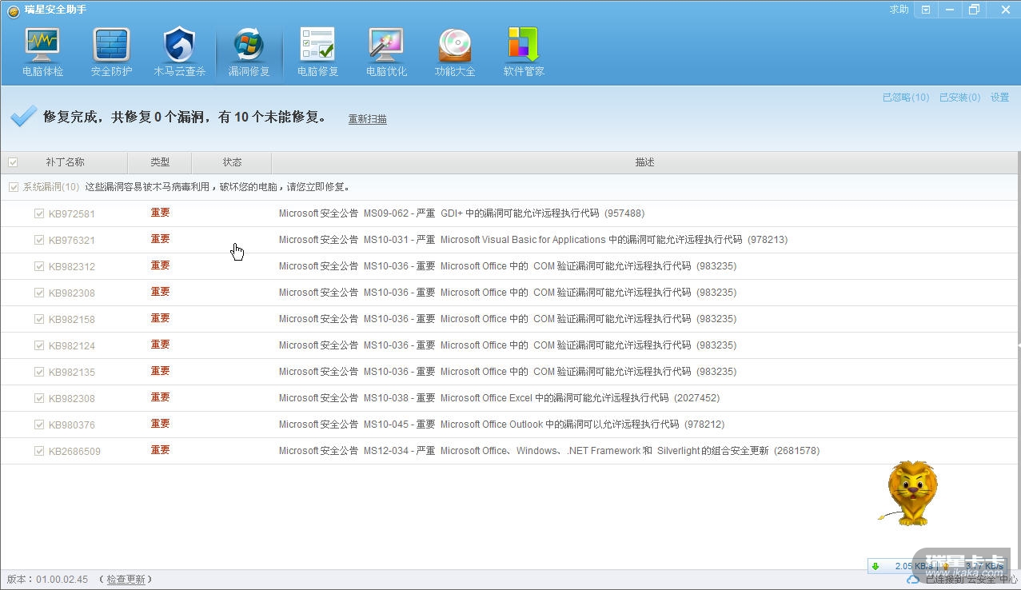
Task: Click the 重要 type label for KB976321
Action: coord(160,239)
